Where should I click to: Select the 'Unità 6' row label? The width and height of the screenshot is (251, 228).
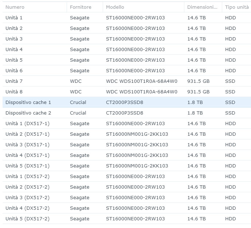(14, 70)
